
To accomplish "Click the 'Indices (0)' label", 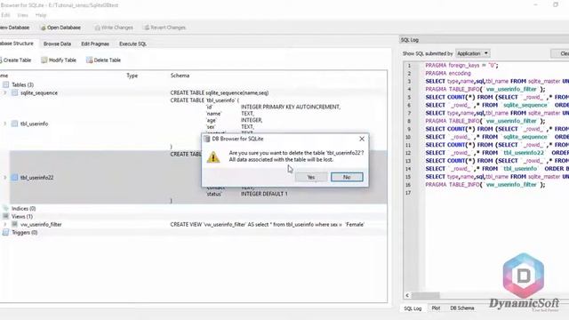I will pos(24,209).
